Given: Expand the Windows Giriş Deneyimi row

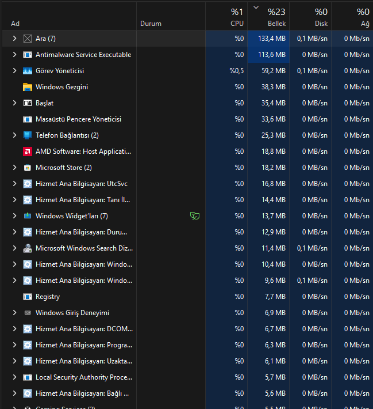Looking at the screenshot, I should click(x=14, y=313).
